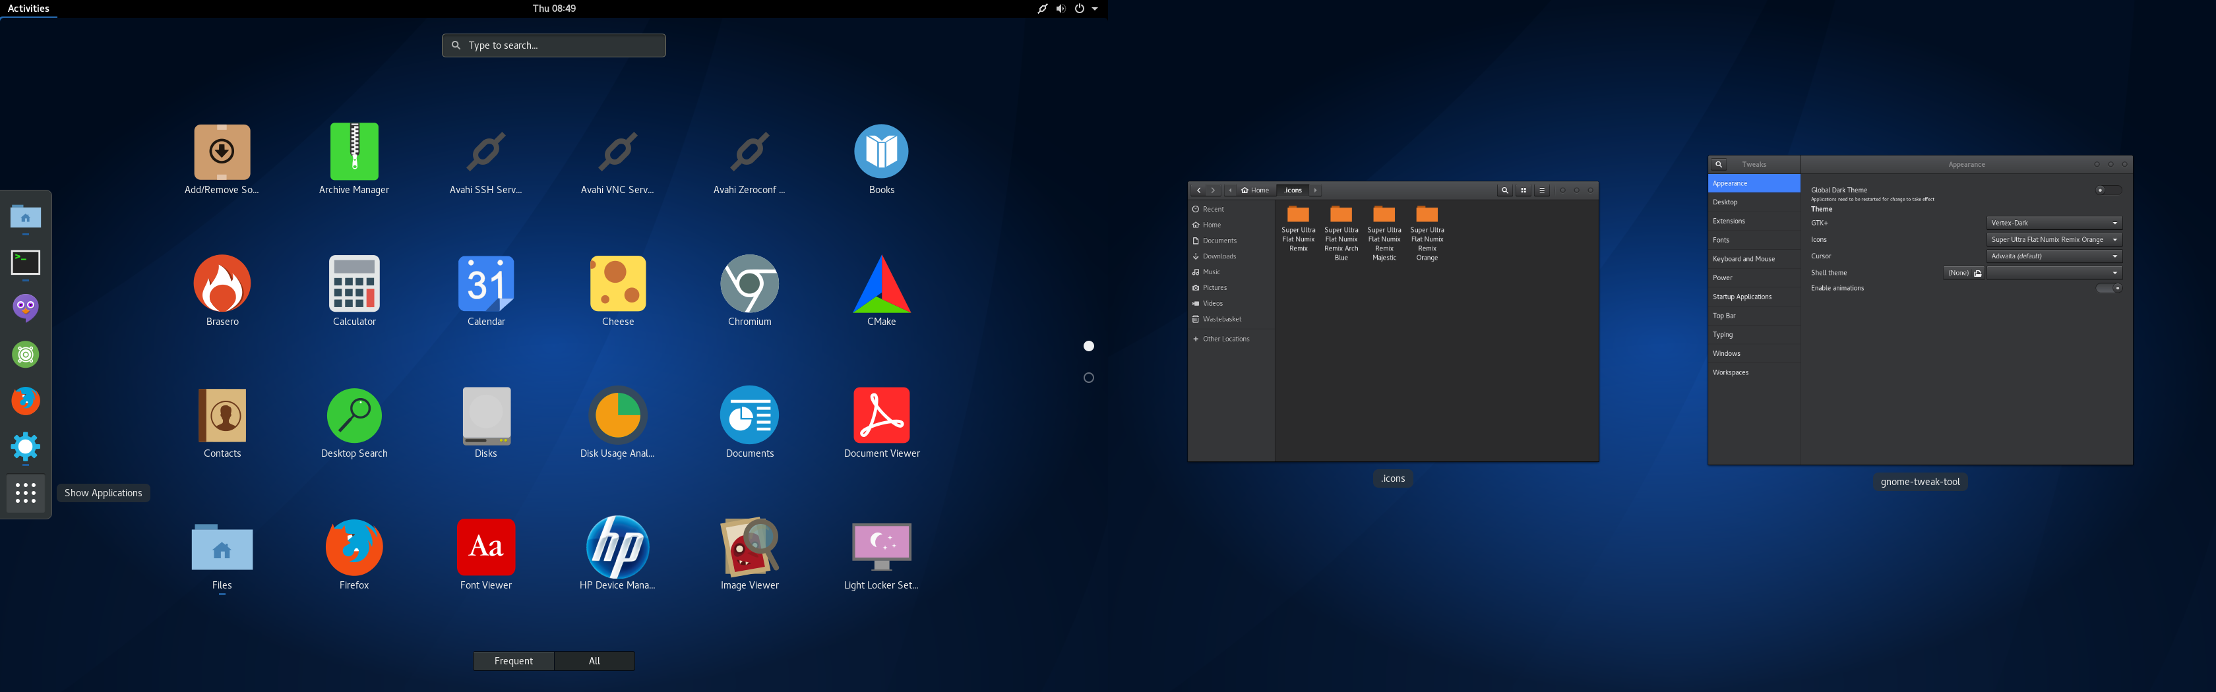The image size is (2216, 692).
Task: Select folder Super Ultra Flat Numix Remix Arch Blue
Action: [x=1341, y=233]
